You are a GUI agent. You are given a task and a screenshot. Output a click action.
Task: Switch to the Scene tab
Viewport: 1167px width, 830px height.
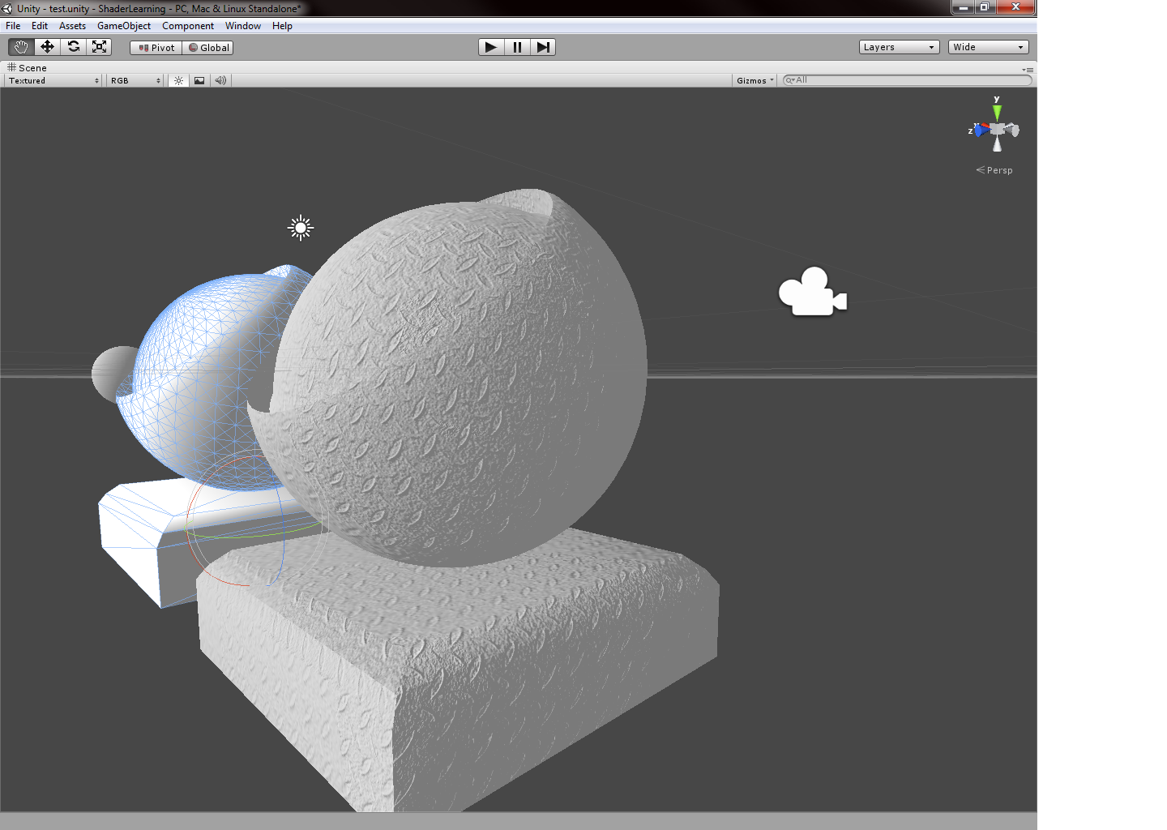click(27, 68)
